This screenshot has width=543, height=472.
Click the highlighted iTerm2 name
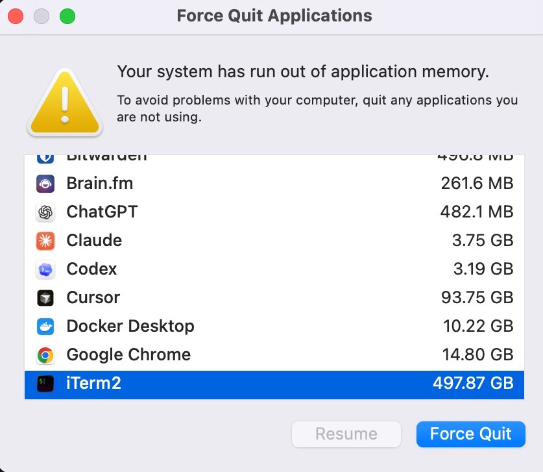tap(94, 383)
